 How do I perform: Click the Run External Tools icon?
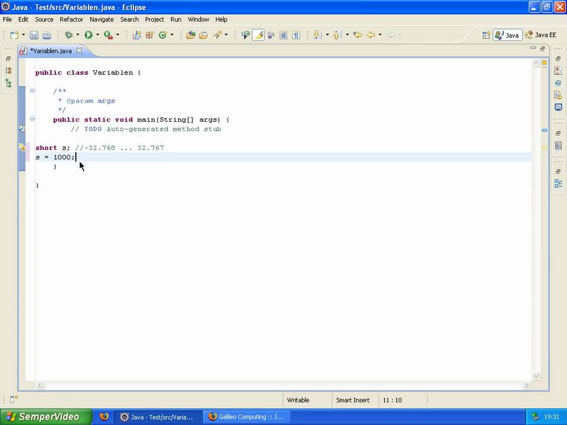(x=108, y=35)
